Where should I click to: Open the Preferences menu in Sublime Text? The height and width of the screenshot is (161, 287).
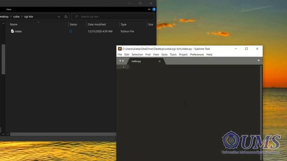[197, 55]
